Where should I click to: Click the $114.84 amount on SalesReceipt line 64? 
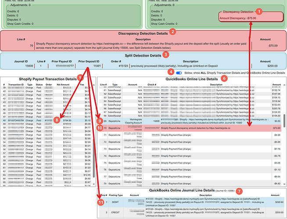pos(276,101)
